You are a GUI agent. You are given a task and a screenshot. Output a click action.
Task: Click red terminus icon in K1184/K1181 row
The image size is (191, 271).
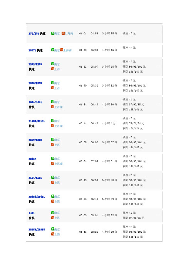click(x=53, y=125)
